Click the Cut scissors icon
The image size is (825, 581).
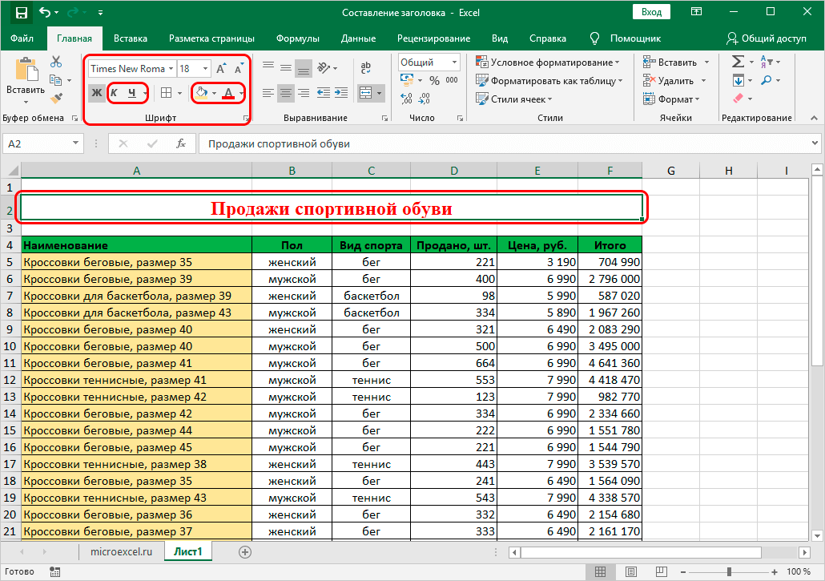click(x=56, y=62)
